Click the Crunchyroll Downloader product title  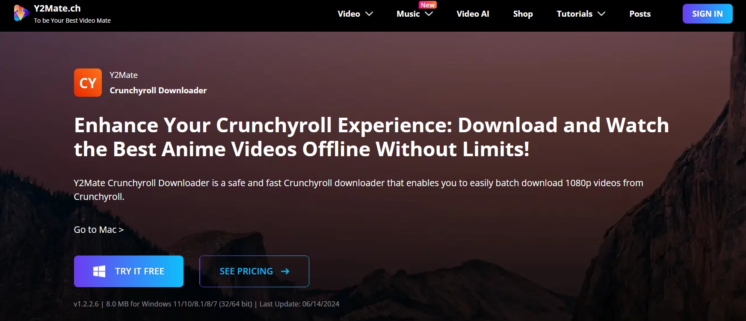[158, 90]
